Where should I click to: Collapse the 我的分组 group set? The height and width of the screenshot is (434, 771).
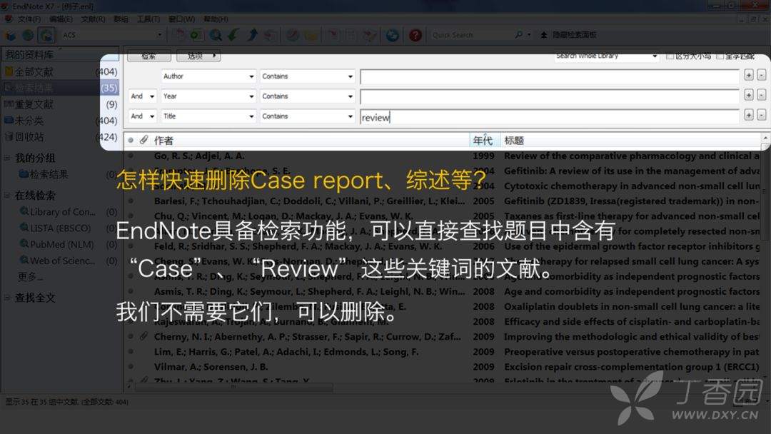coord(7,158)
